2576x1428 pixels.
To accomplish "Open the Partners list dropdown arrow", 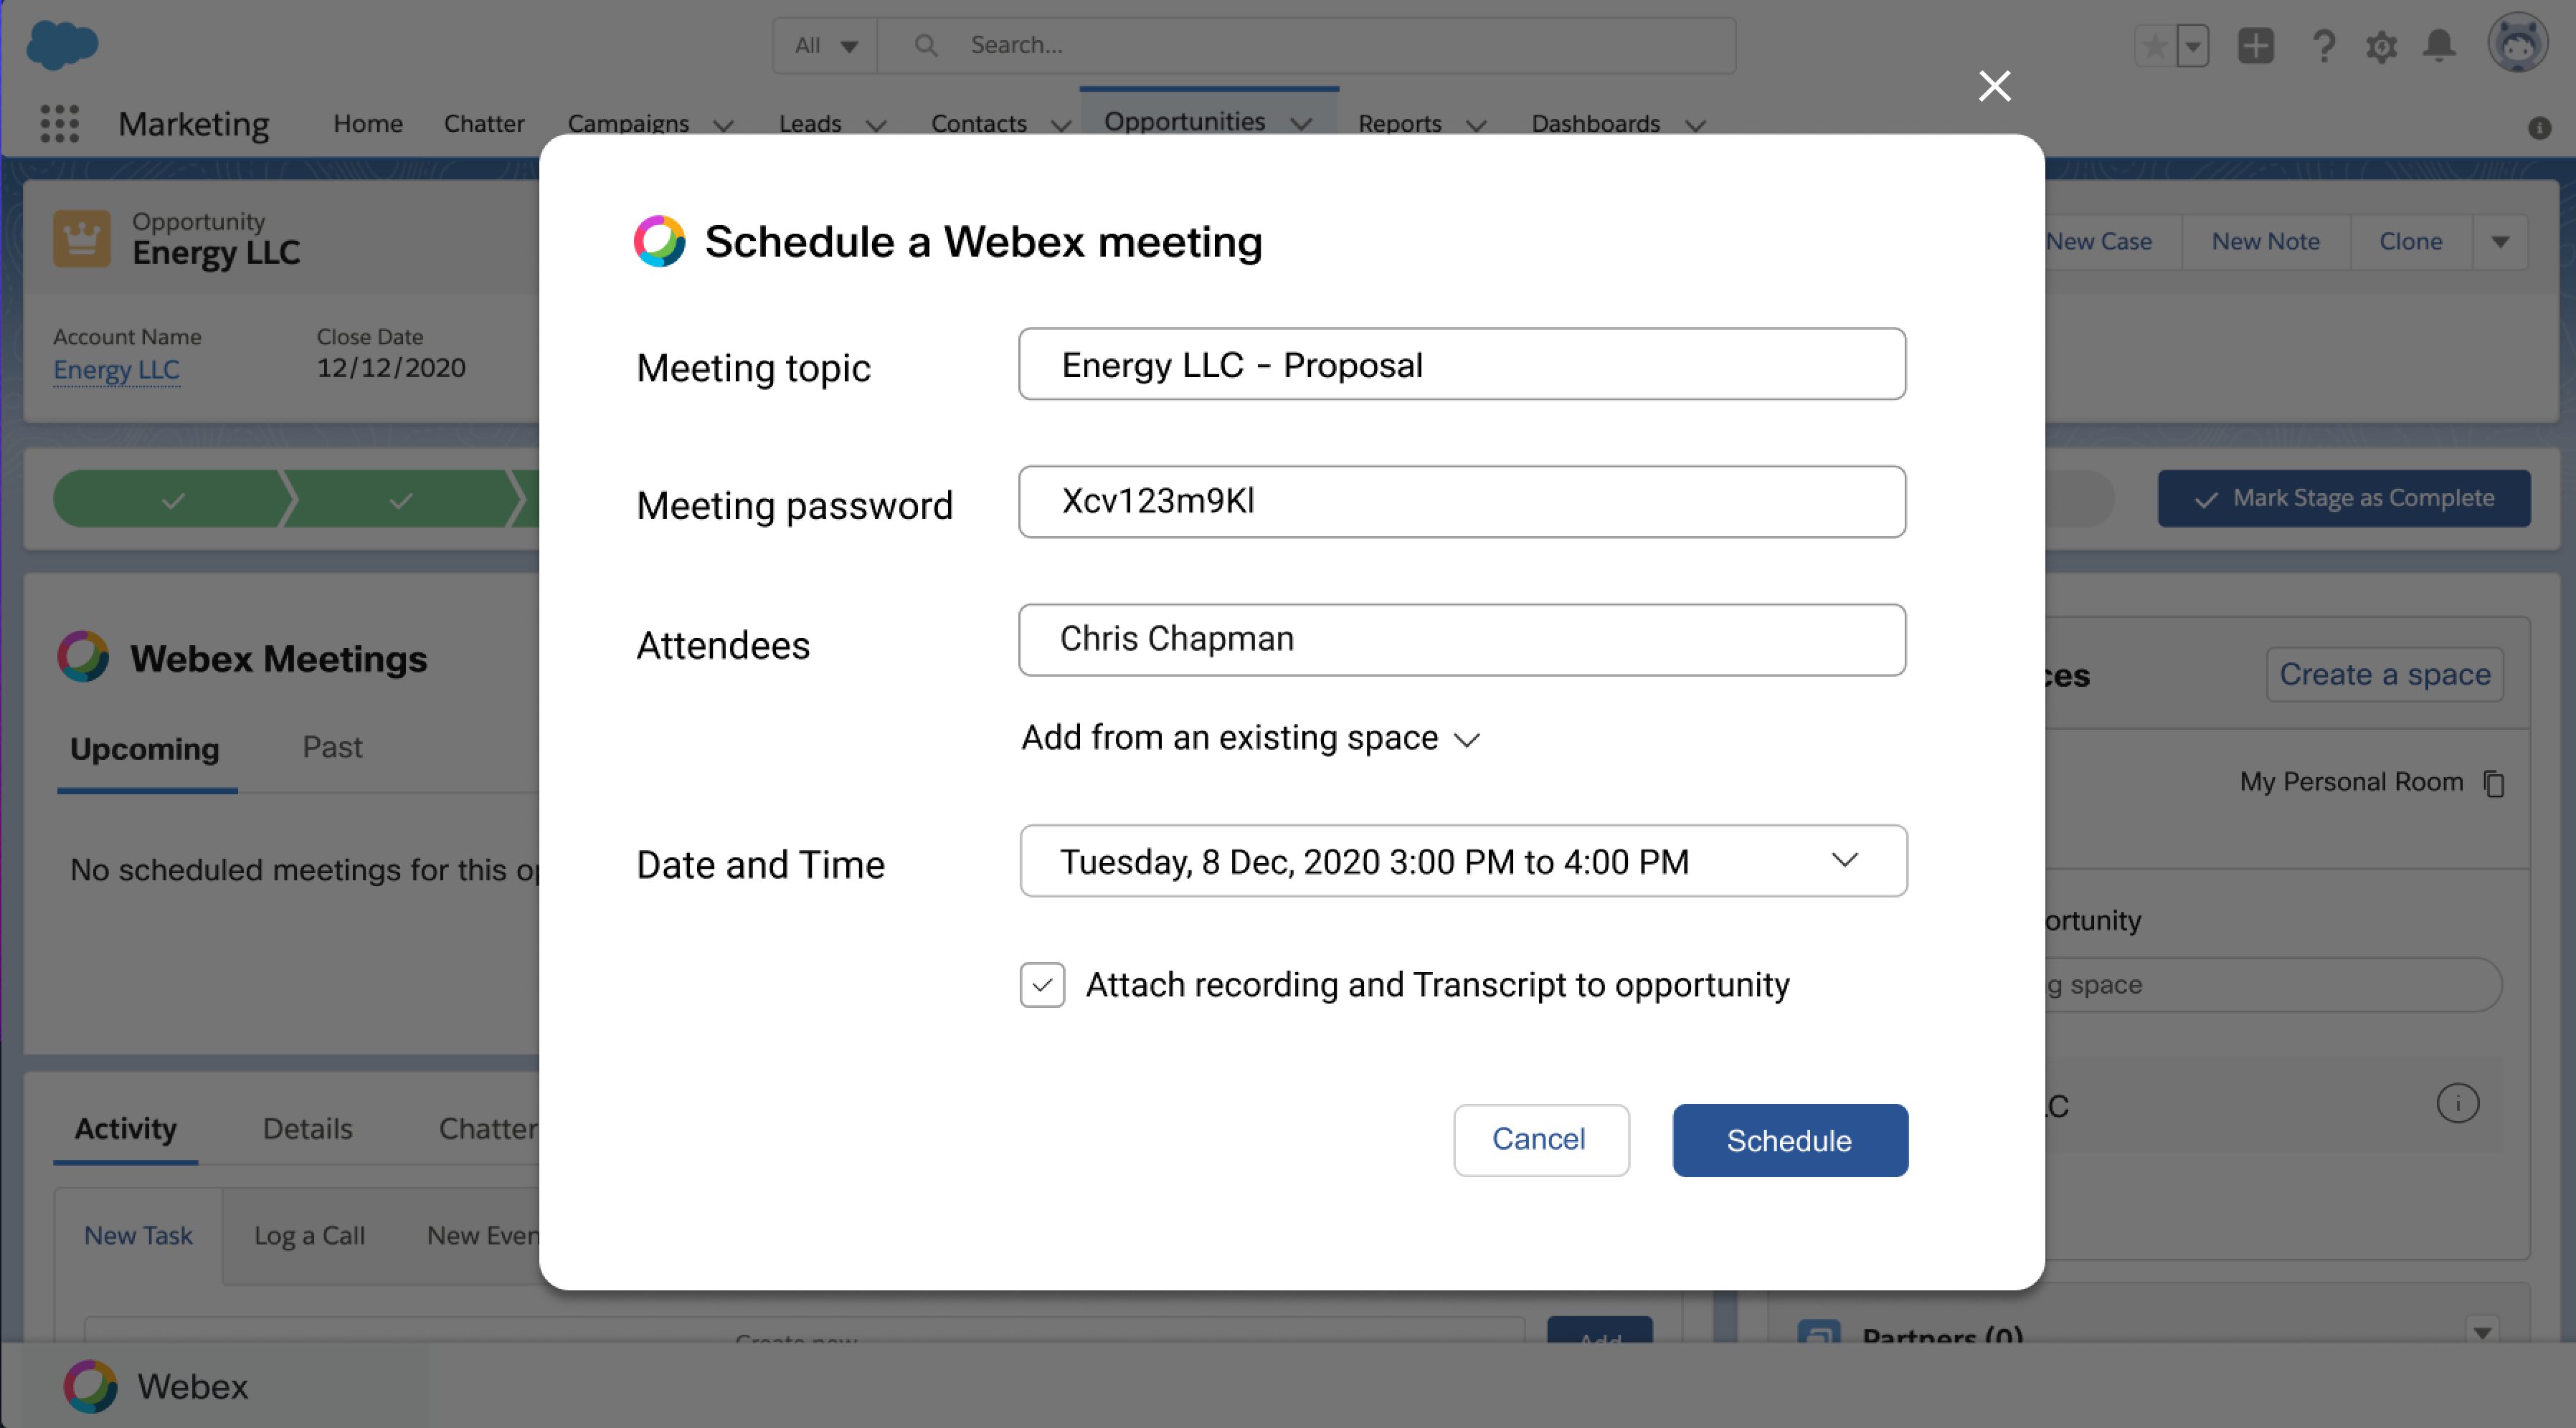I will coord(2483,1332).
